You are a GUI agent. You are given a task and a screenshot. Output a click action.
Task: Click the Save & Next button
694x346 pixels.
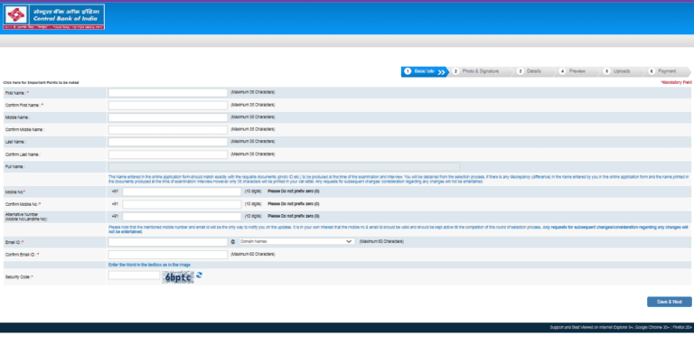[670, 302]
